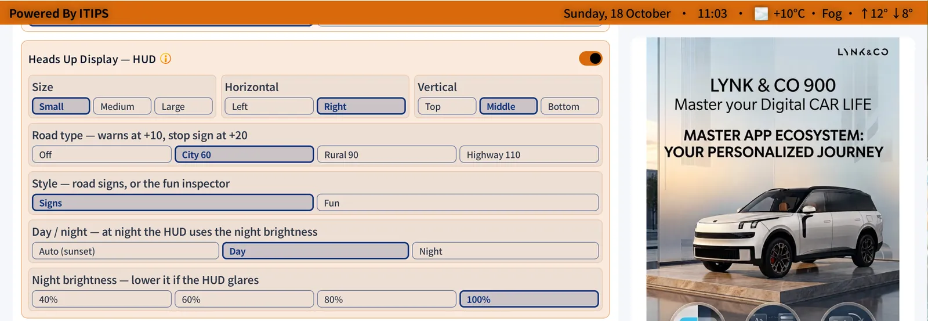The width and height of the screenshot is (928, 321).
Task: Click the Sunday, 18 October date
Action: tap(617, 13)
